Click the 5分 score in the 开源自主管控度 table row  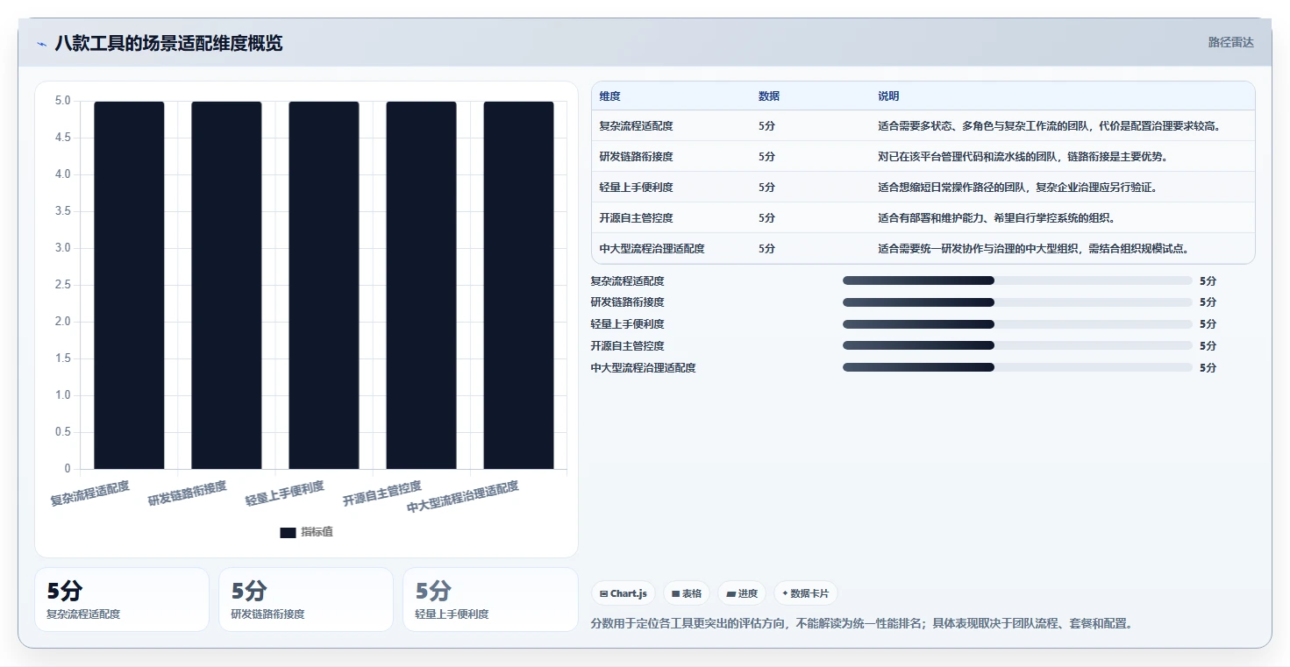coord(767,218)
